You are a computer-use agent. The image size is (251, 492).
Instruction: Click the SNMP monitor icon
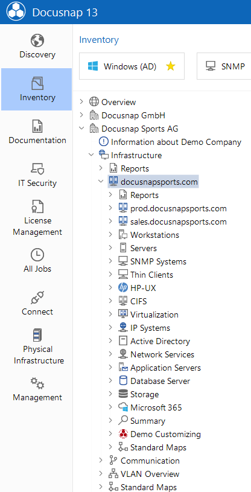(210, 66)
